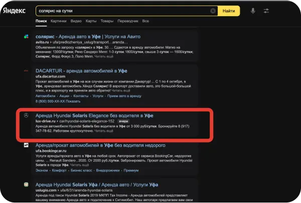Expand Читать ещё in the lux-drive snippet
The height and width of the screenshot is (203, 301).
pyautogui.click(x=104, y=131)
